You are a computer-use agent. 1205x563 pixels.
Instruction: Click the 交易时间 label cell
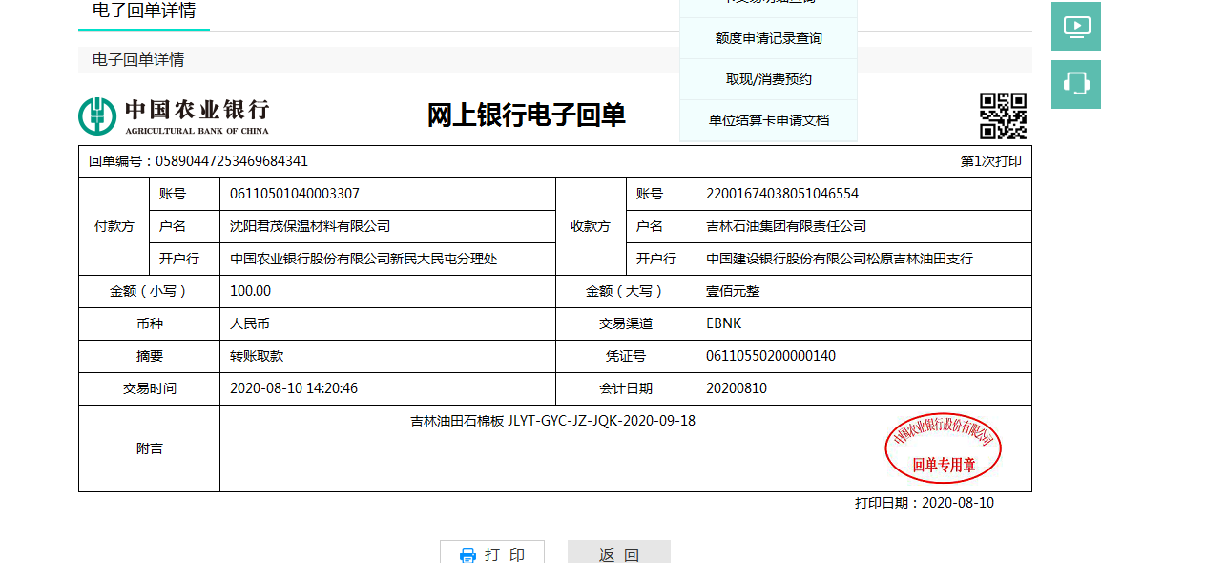coord(150,388)
